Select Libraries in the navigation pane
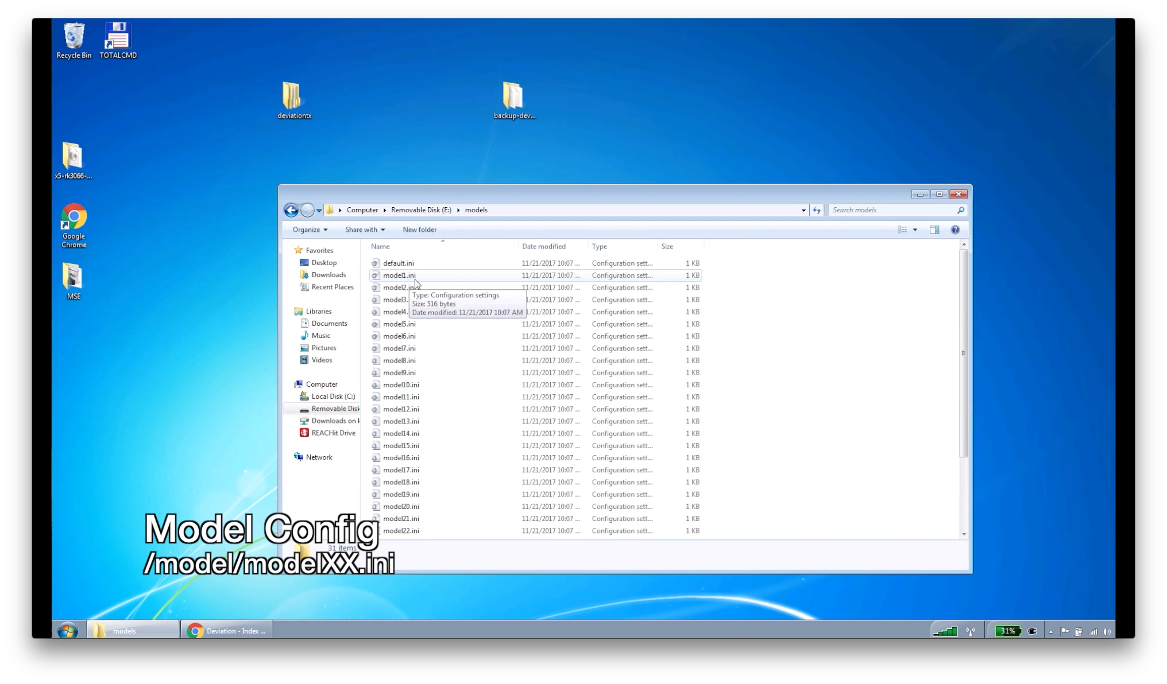Viewport: 1167px width, 684px height. [x=318, y=312]
